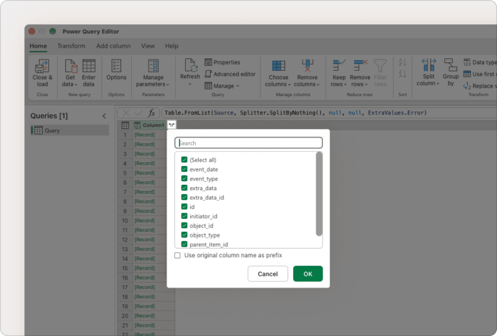This screenshot has width=497, height=336.
Task: Click the Remove rows icon
Action: coord(360,66)
